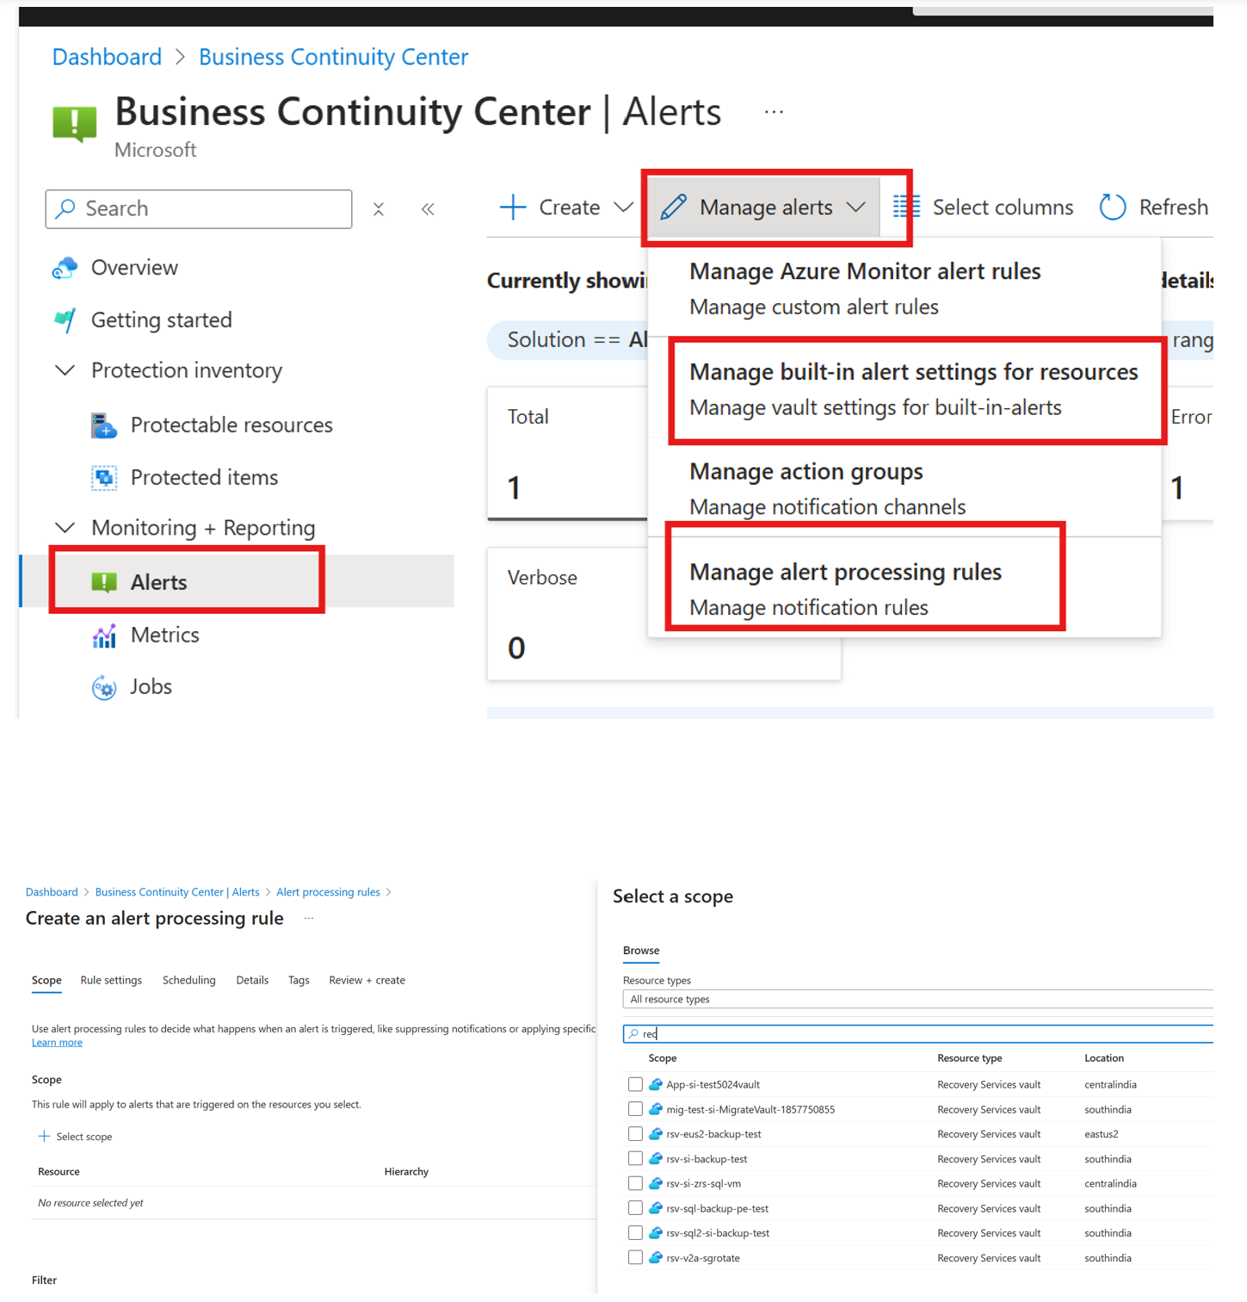Check the rsv-sql-backup-pe-test checkbox

click(635, 1208)
